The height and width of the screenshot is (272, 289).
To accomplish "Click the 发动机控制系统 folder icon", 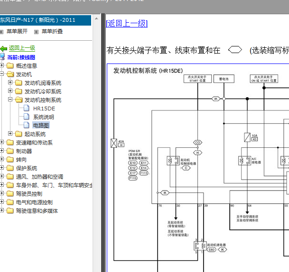I will pos(19,100).
